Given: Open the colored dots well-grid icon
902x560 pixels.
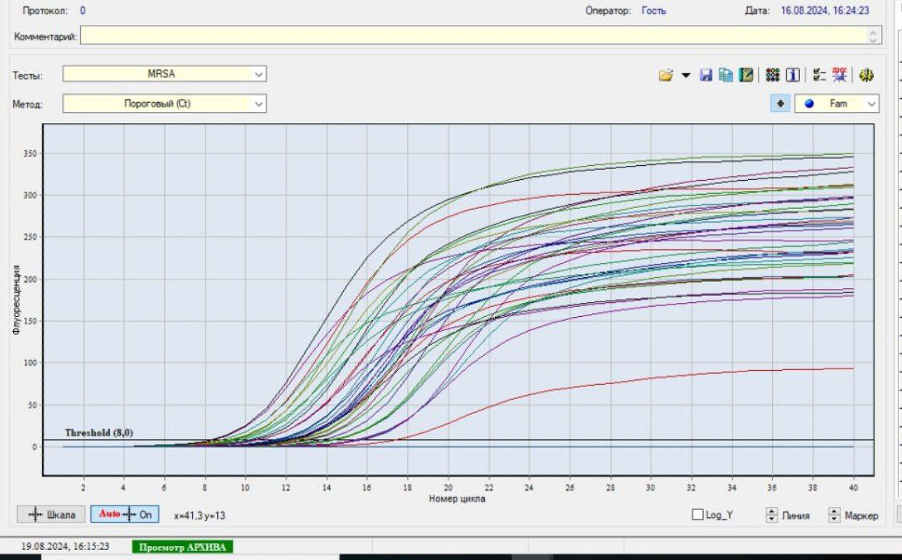Looking at the screenshot, I should [x=772, y=75].
